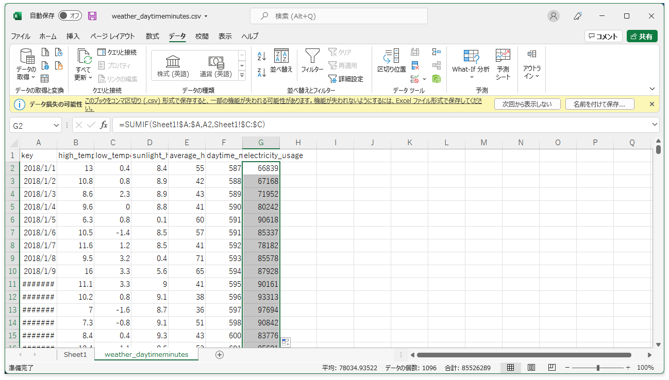Open the Data Validation dropdown arrow
The width and height of the screenshot is (669, 380).
(424, 79)
